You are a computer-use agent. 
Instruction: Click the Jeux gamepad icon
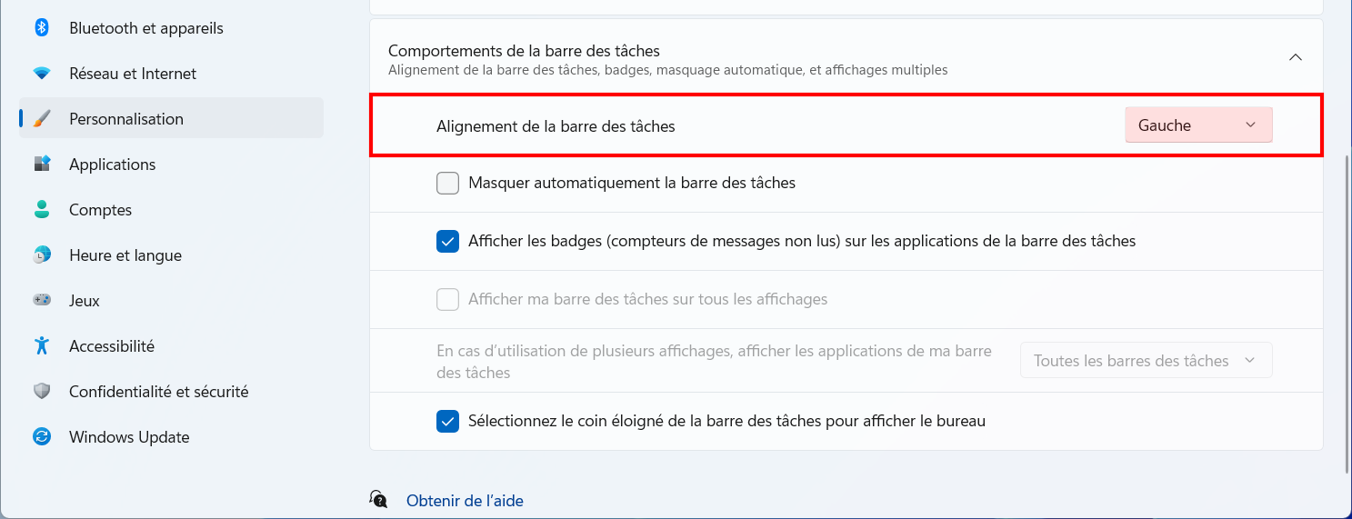pyautogui.click(x=42, y=301)
